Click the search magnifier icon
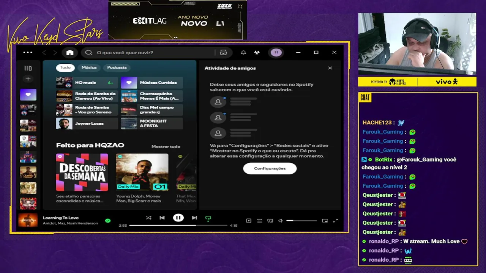This screenshot has height=273, width=486. [x=89, y=52]
